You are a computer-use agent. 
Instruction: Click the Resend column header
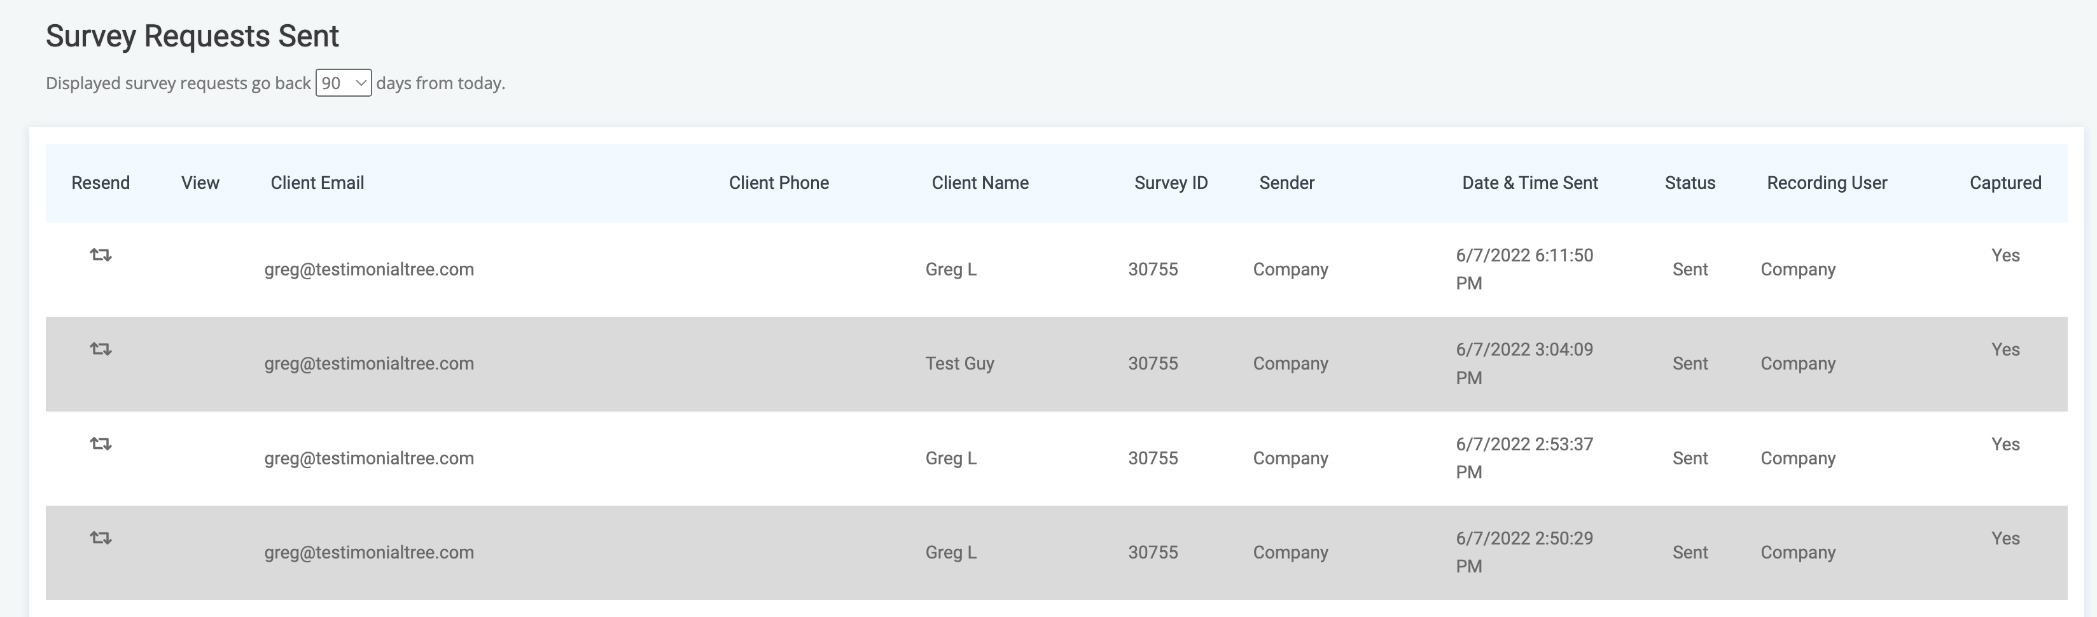click(100, 183)
